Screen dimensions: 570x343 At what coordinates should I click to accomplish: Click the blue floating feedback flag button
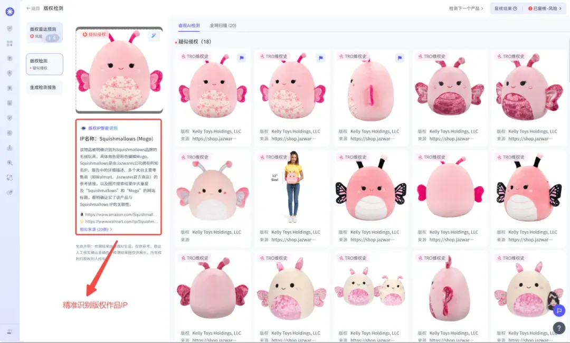(x=559, y=310)
